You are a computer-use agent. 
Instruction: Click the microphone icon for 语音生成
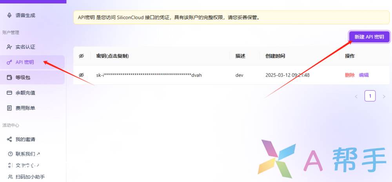[x=9, y=15]
